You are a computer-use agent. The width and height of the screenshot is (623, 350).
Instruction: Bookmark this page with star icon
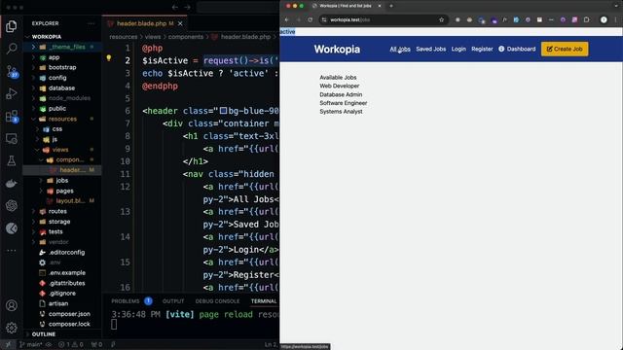[441, 19]
